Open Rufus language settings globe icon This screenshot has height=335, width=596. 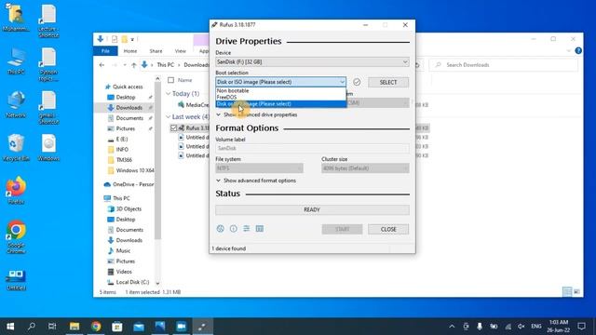click(x=220, y=229)
